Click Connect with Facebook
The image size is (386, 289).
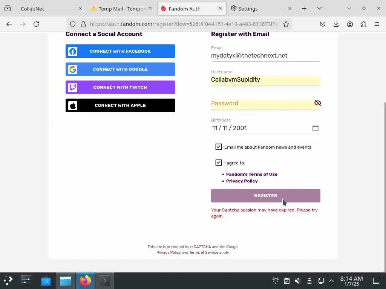[120, 51]
